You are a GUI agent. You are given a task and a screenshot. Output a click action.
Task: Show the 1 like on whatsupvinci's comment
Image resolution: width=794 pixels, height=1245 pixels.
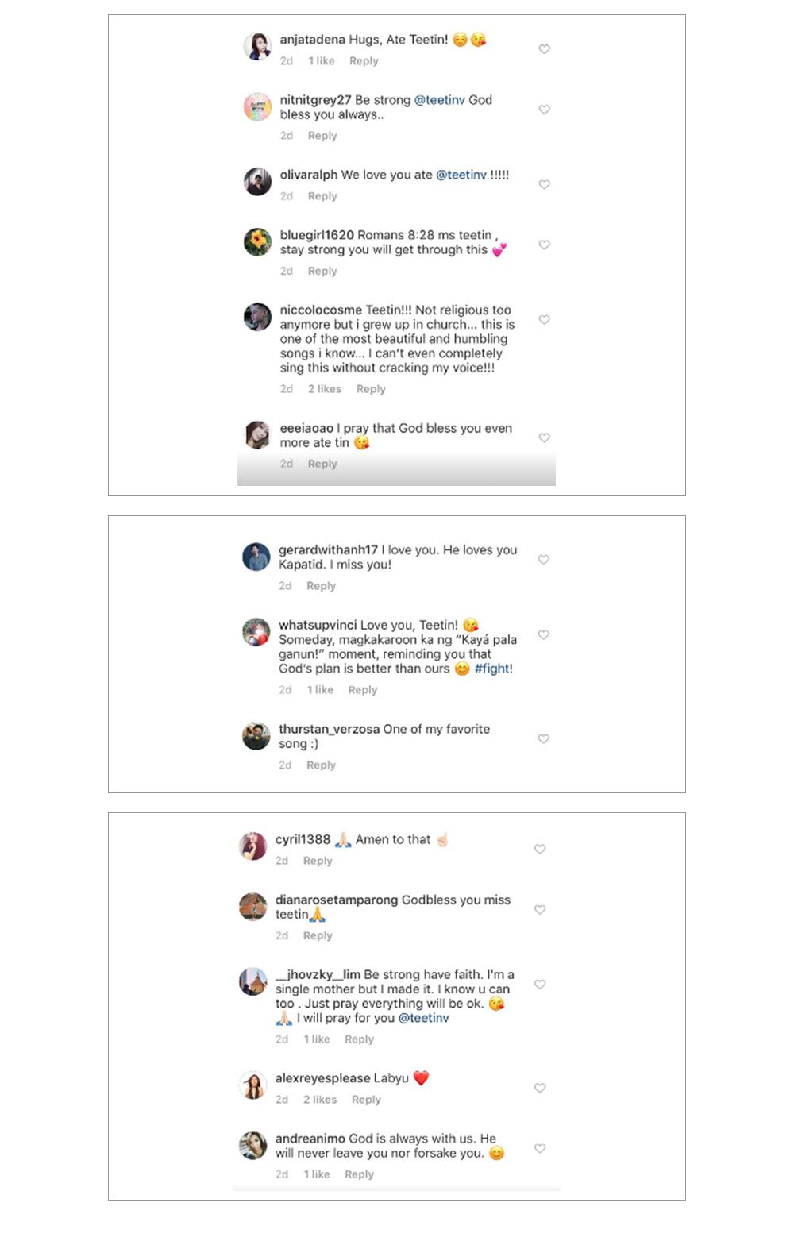point(320,690)
